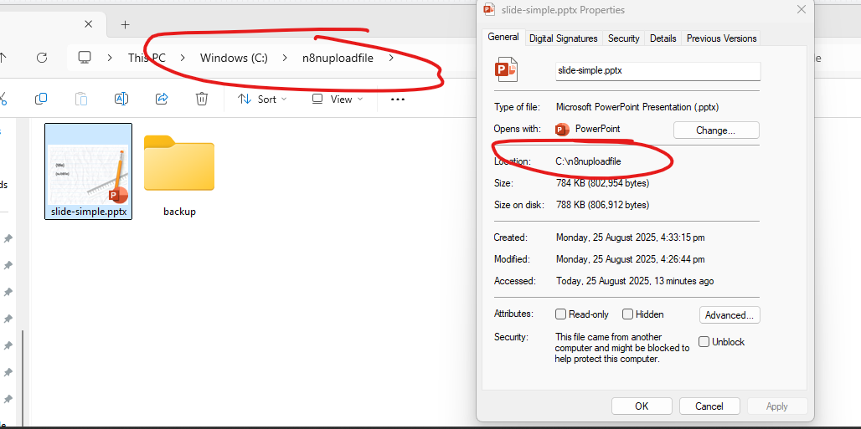
Task: Expand chevron after n8nuploadfile breadcrumb
Action: click(391, 58)
